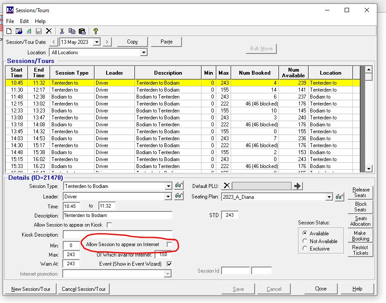Clear Default PLU with the X icon
Viewport: 386px width, 303px height.
click(x=227, y=186)
